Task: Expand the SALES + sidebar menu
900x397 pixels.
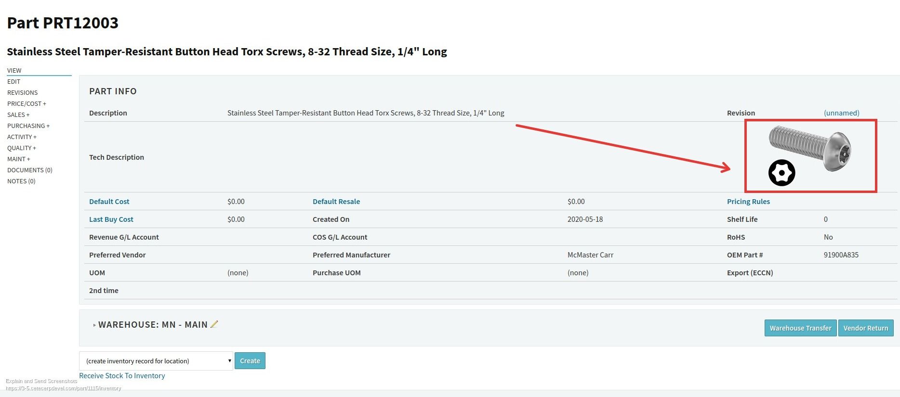Action: click(x=18, y=115)
